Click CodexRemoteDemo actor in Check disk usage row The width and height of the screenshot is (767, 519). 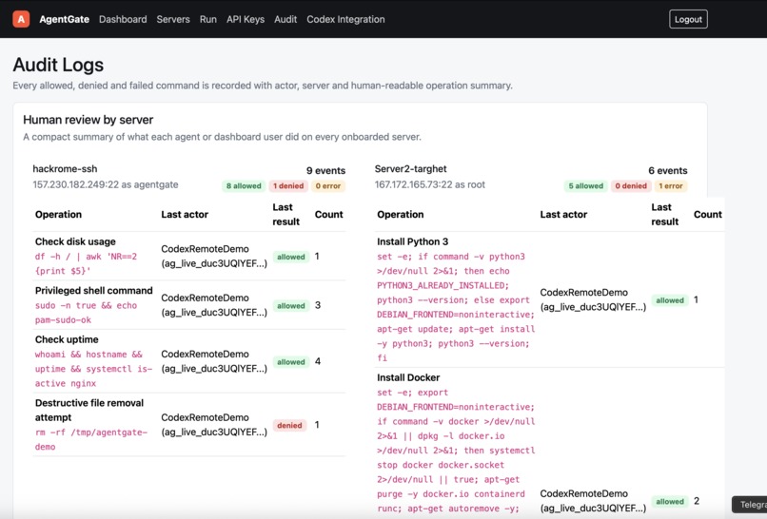click(x=214, y=256)
